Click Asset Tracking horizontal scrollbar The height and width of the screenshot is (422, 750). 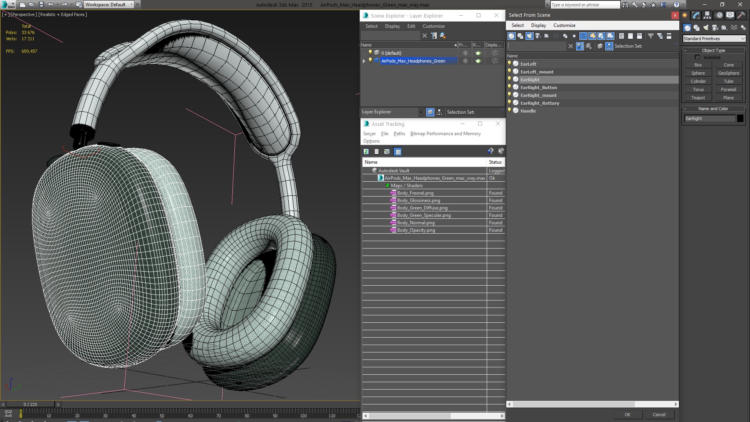(410, 416)
